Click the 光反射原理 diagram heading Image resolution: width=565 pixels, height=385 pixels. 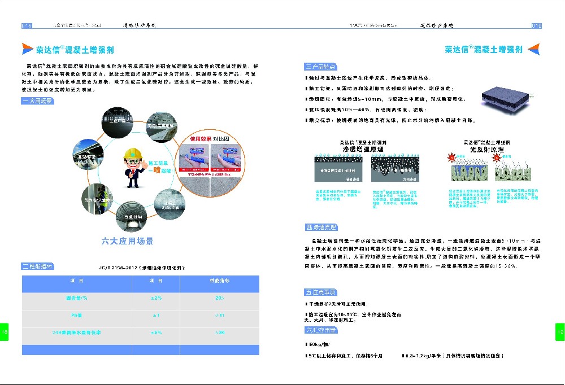coord(487,150)
